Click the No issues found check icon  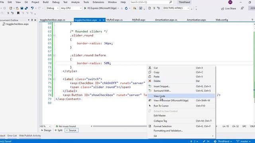57,126
